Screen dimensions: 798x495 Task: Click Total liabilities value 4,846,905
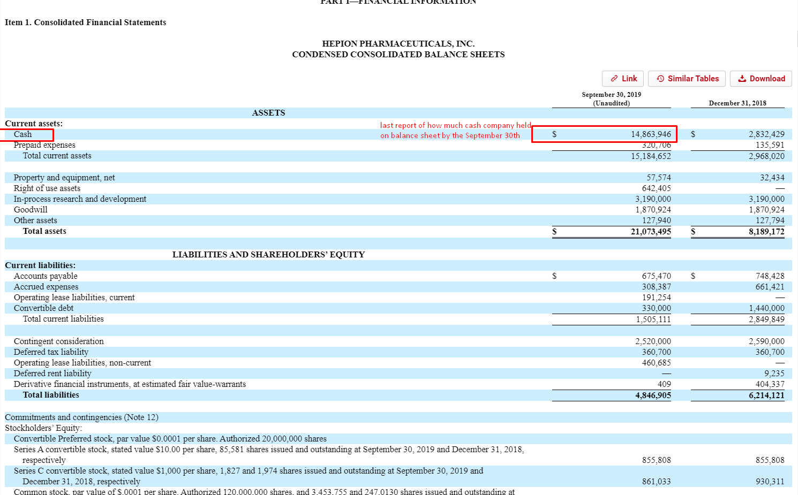tap(652, 395)
